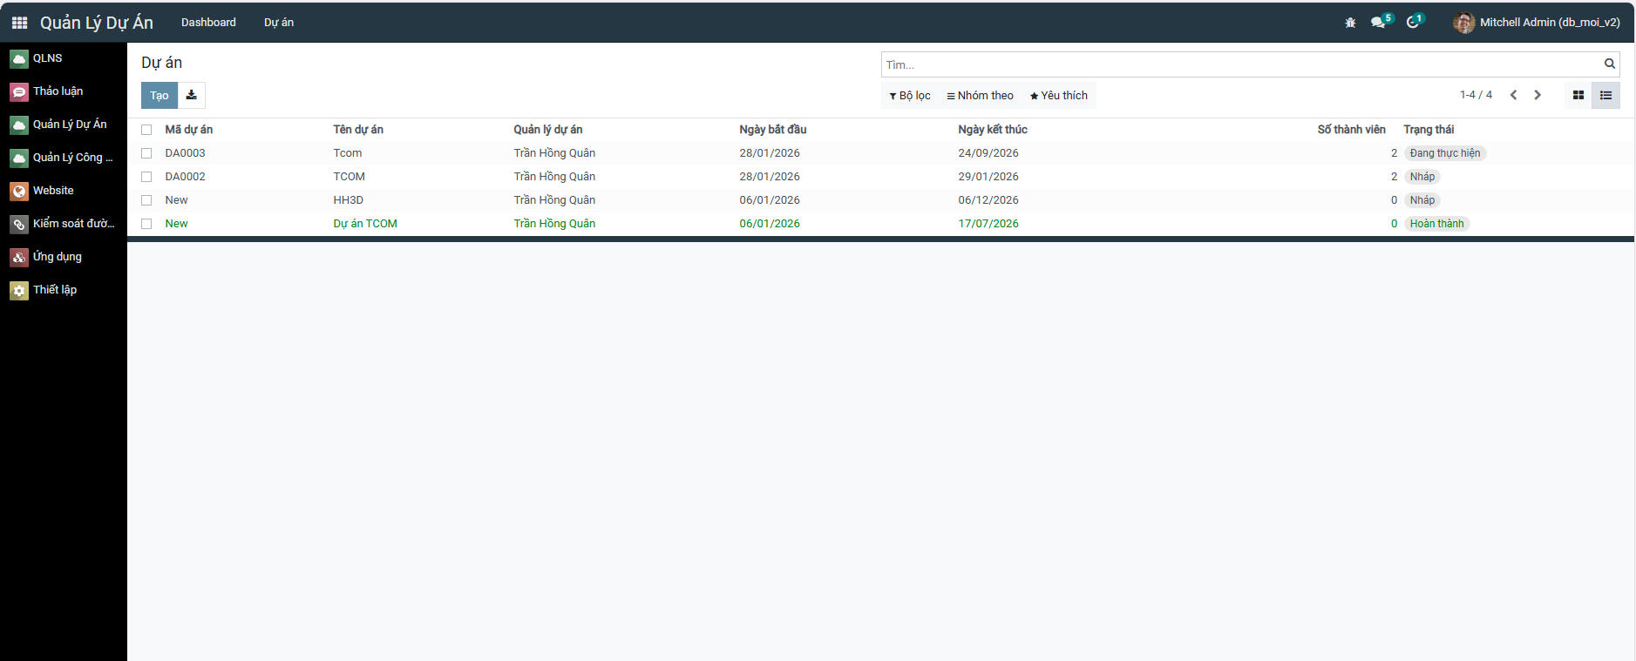Sort by Số thành viên column
The height and width of the screenshot is (661, 1636).
coord(1351,130)
